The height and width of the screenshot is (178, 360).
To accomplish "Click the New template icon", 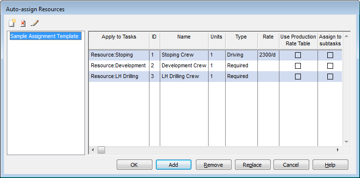I will tap(12, 23).
